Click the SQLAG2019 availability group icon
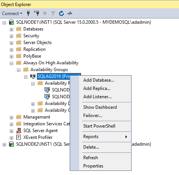 [x=33, y=76]
